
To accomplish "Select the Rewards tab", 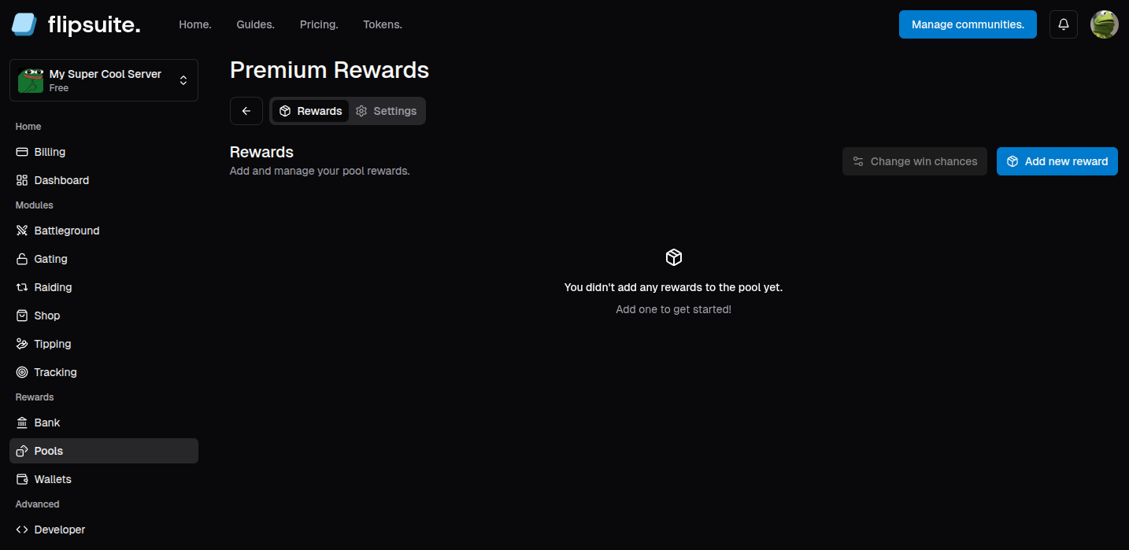I will click(311, 111).
